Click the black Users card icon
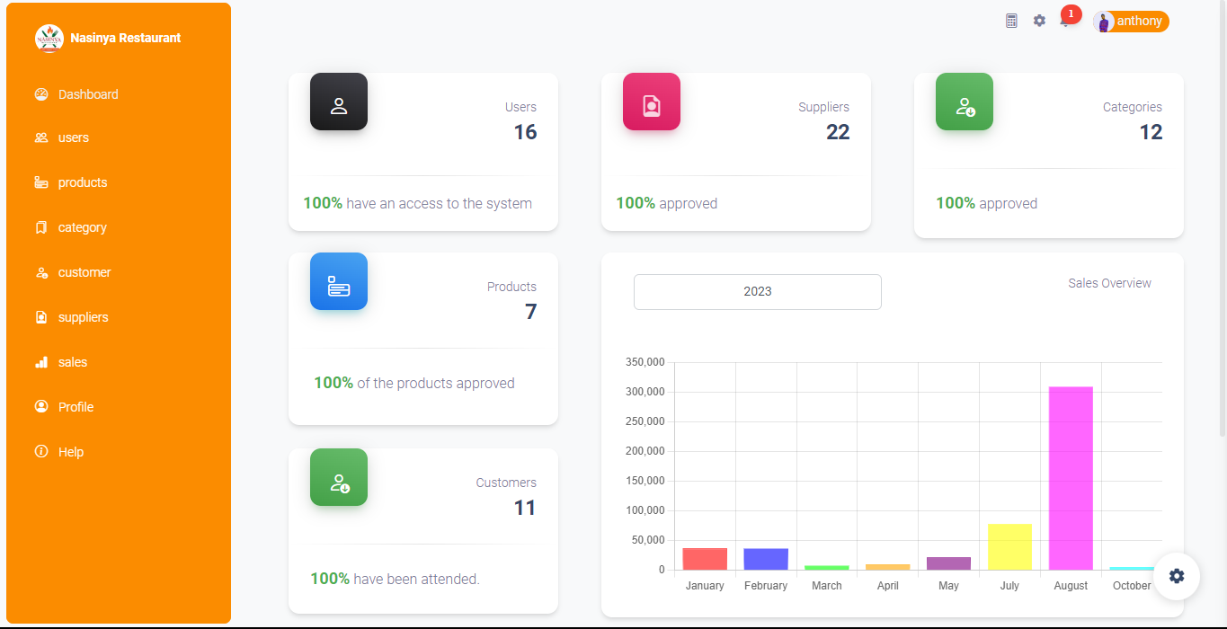Viewport: 1227px width, 629px height. pos(339,102)
